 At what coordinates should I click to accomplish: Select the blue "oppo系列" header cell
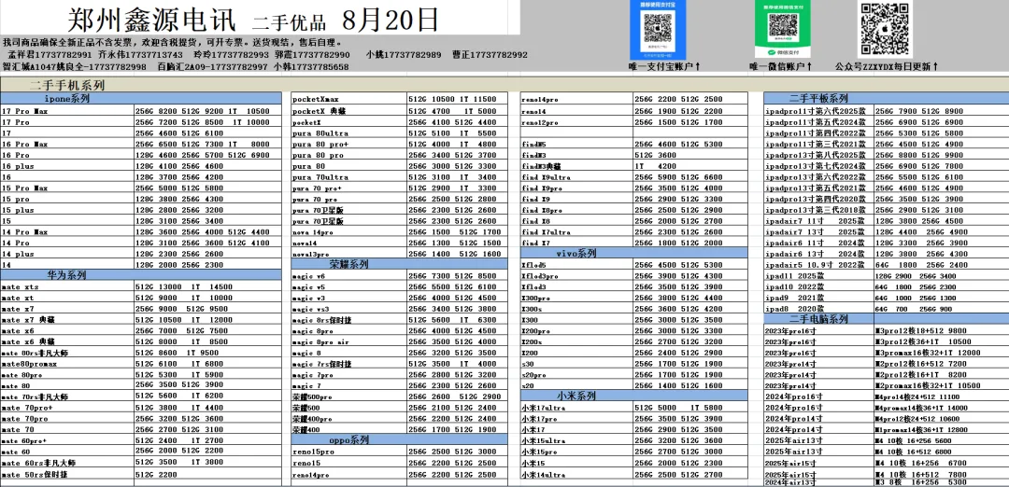(400, 440)
